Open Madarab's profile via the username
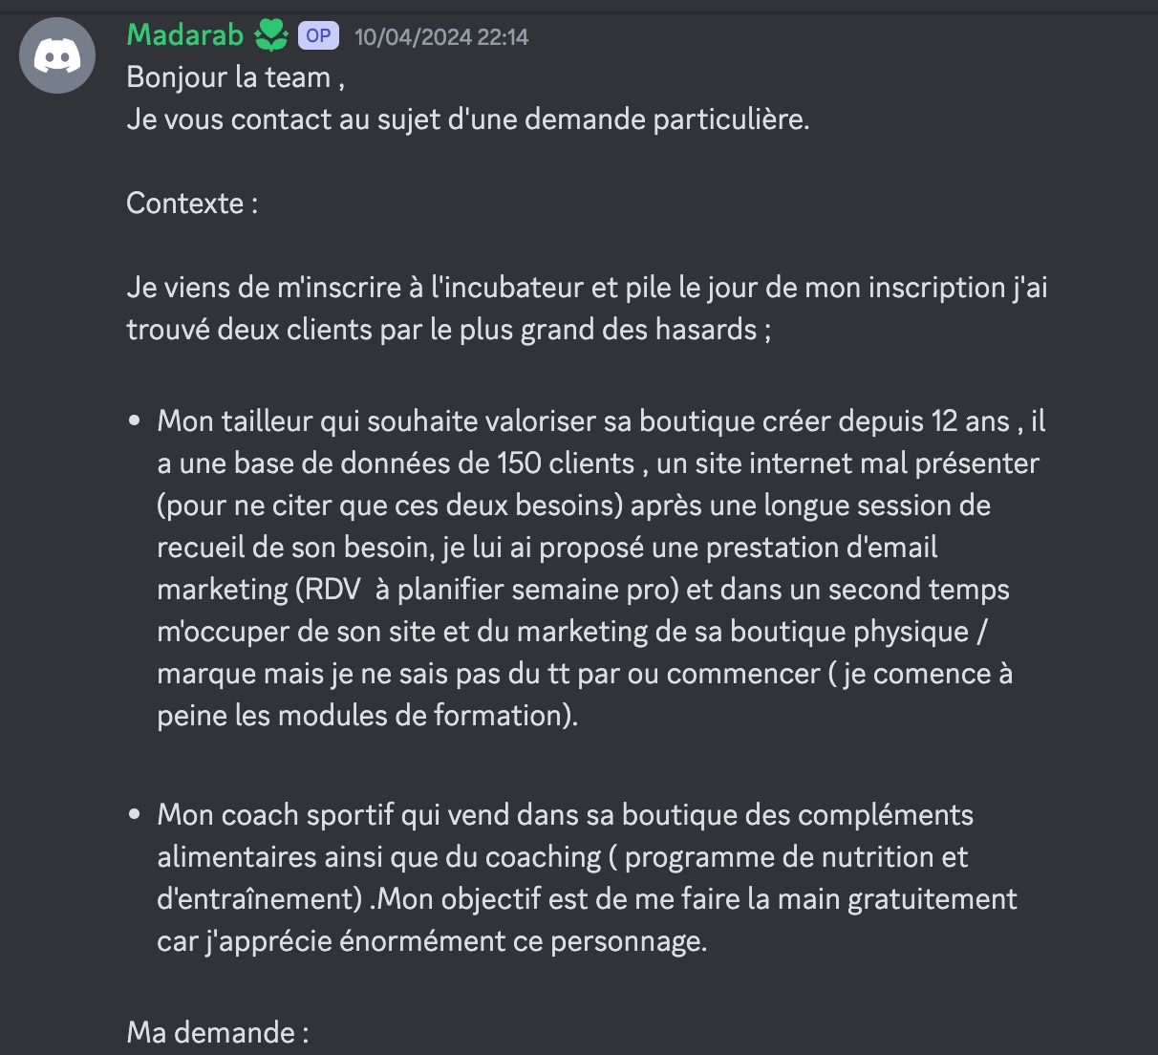This screenshot has width=1158, height=1055. tap(185, 35)
